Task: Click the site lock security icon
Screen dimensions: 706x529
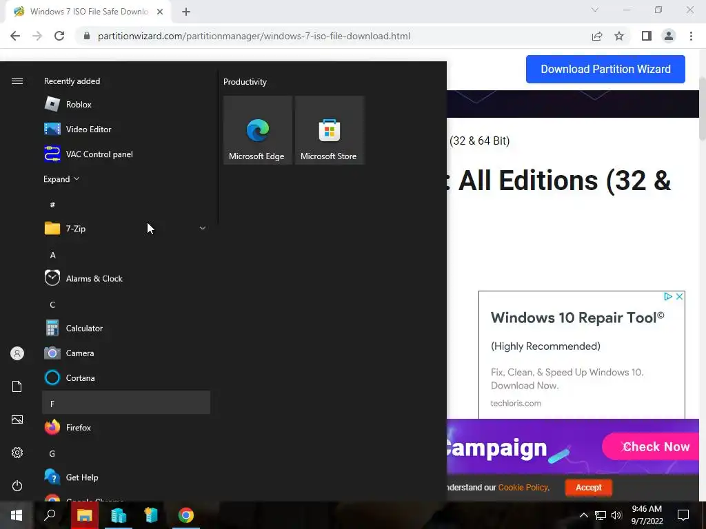Action: (x=87, y=36)
